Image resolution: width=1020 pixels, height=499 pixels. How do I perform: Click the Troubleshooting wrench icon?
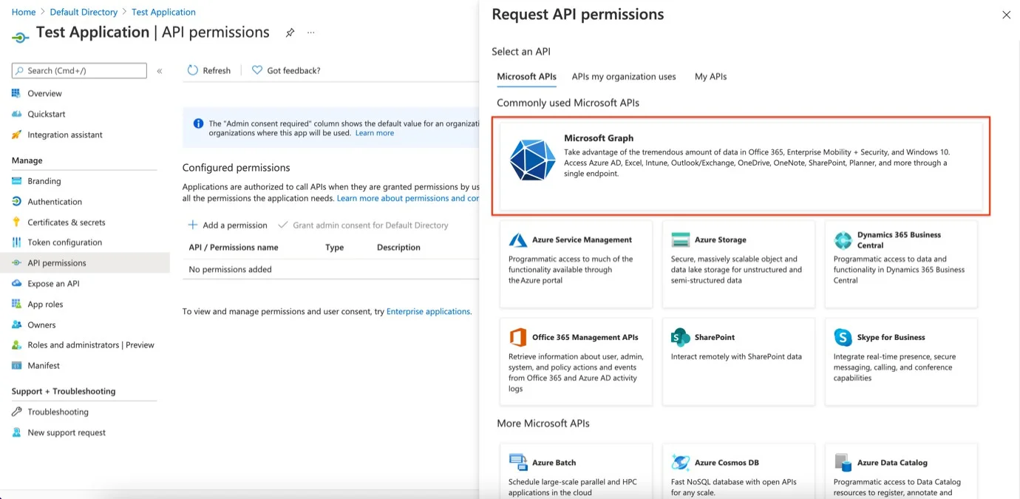(x=16, y=412)
